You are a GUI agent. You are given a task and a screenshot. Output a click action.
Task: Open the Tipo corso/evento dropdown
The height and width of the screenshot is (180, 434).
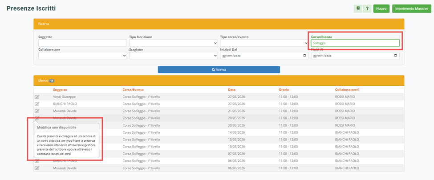[264, 43]
